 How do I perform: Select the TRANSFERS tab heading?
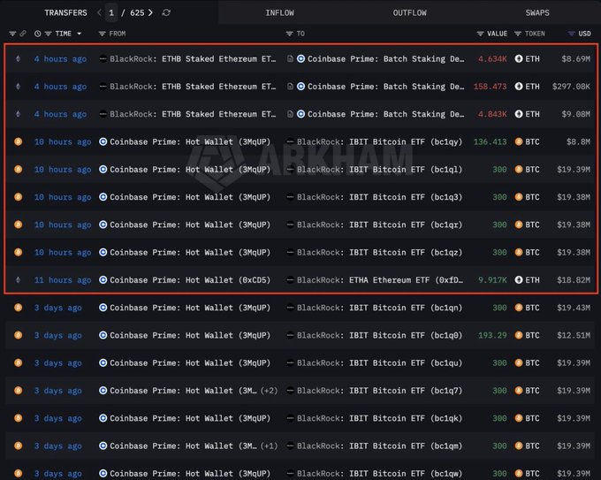(65, 12)
